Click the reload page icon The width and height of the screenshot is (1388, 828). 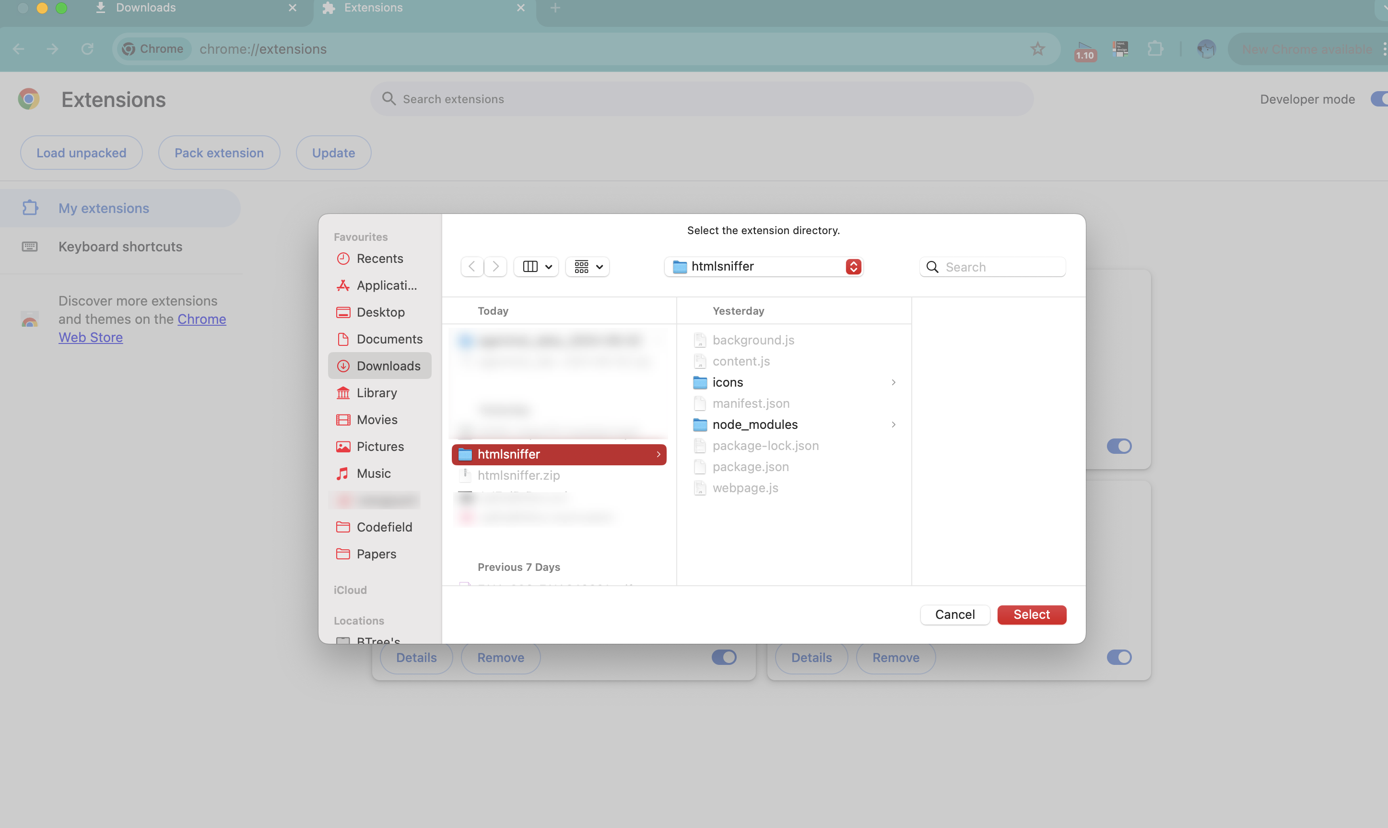pos(87,49)
